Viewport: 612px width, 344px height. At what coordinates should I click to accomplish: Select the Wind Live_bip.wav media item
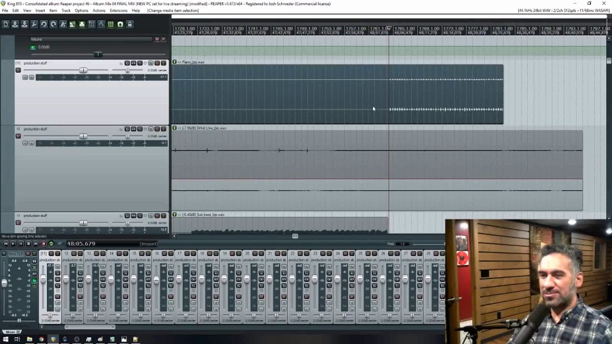point(377,171)
